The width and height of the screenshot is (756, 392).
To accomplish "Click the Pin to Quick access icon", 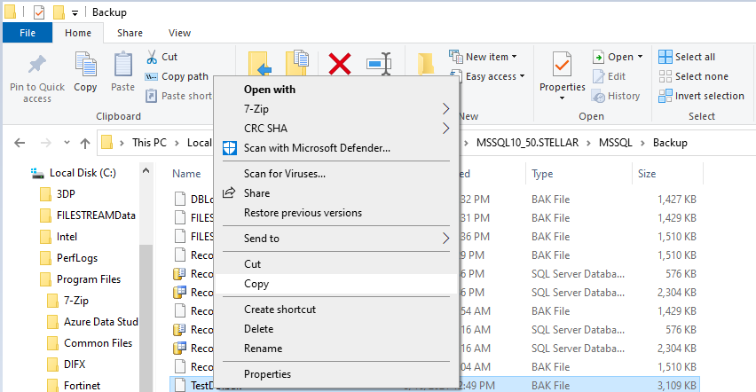I will point(37,66).
